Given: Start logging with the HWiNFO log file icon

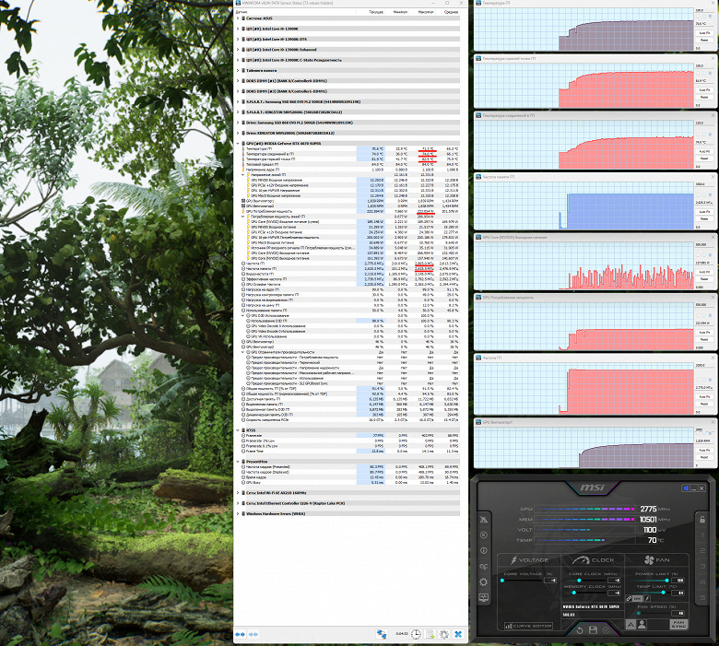Looking at the screenshot, I should [430, 634].
